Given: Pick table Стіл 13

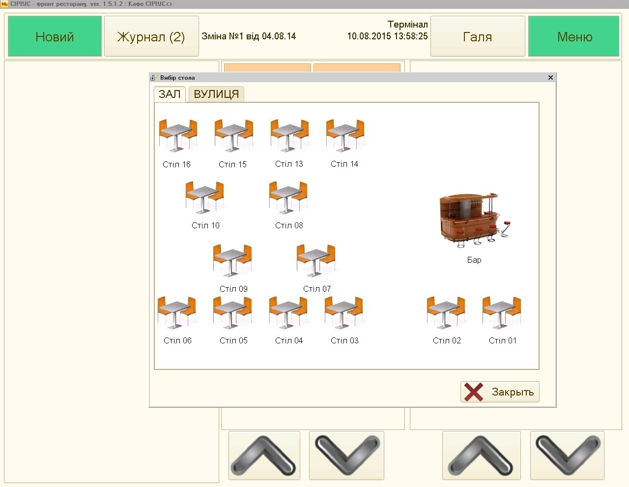Looking at the screenshot, I should tap(289, 135).
